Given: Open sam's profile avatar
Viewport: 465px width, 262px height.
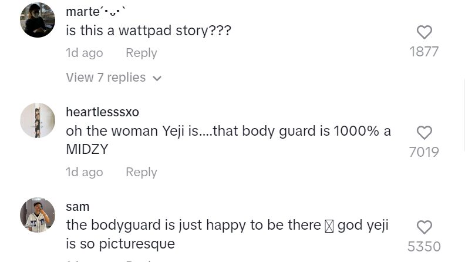Looking at the screenshot, I should [38, 215].
